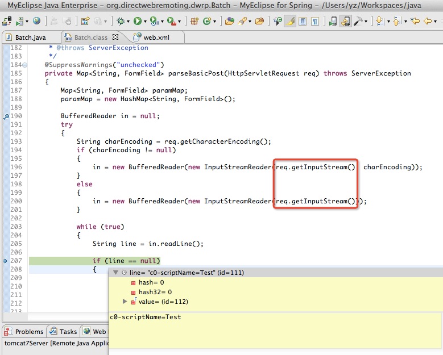The width and height of the screenshot is (443, 355).
Task: Click the run/stop servers toolbar icon
Action: pyautogui.click(x=20, y=21)
